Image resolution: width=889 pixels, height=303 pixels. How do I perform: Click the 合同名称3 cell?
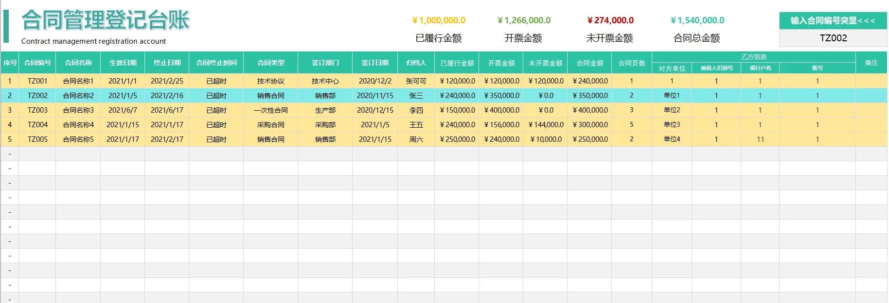coord(78,110)
